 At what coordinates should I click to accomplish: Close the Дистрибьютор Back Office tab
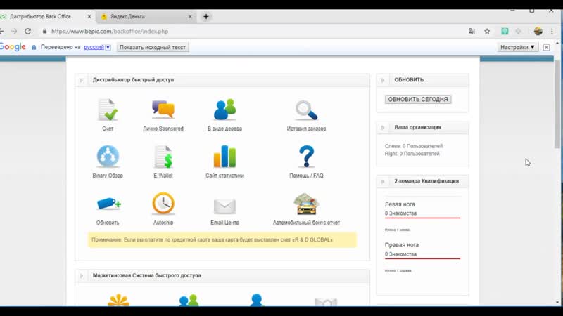pyautogui.click(x=89, y=16)
